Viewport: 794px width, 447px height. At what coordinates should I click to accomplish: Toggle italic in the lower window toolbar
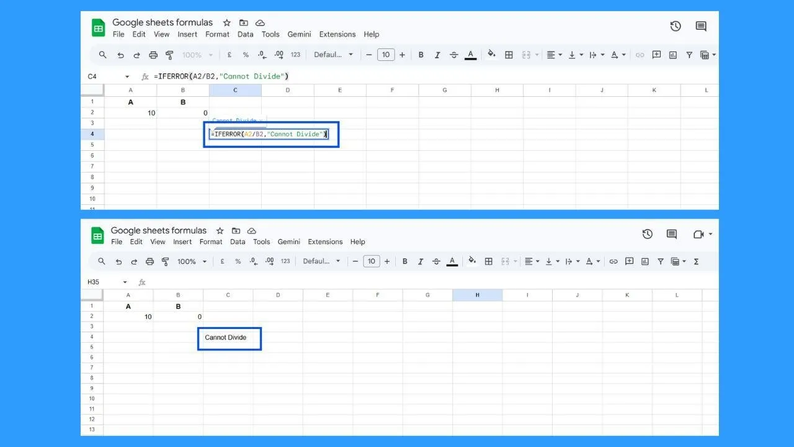point(421,261)
